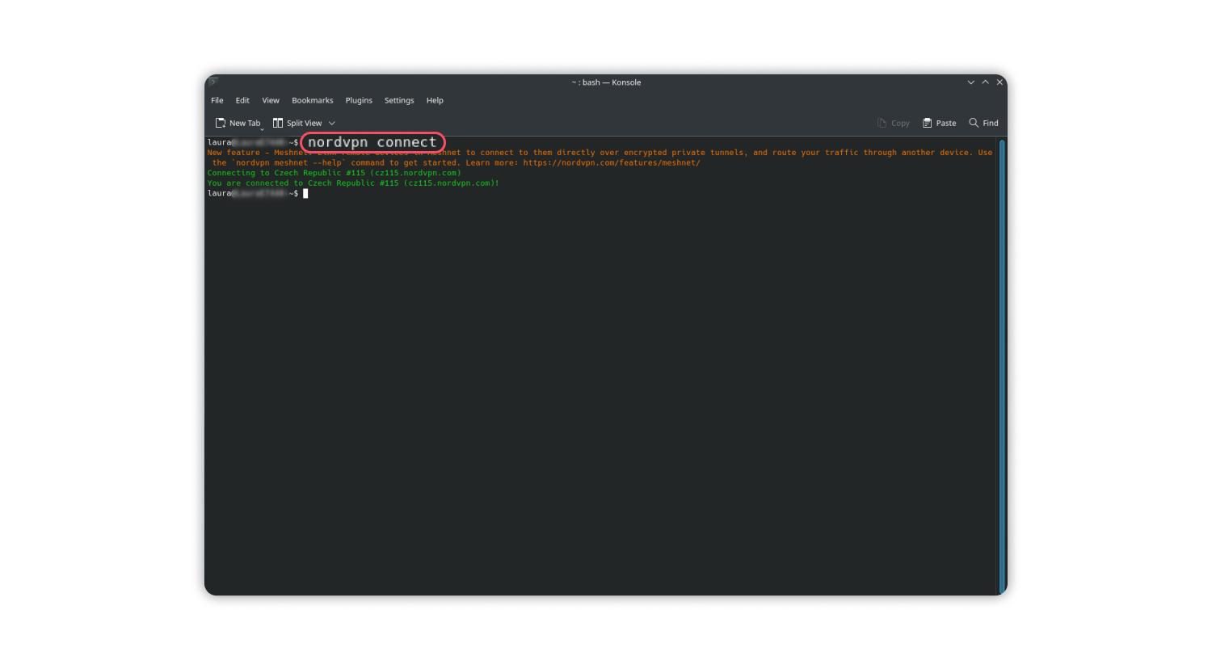Viewport: 1212px width, 669px height.
Task: Click the New Tab icon
Action: (220, 123)
